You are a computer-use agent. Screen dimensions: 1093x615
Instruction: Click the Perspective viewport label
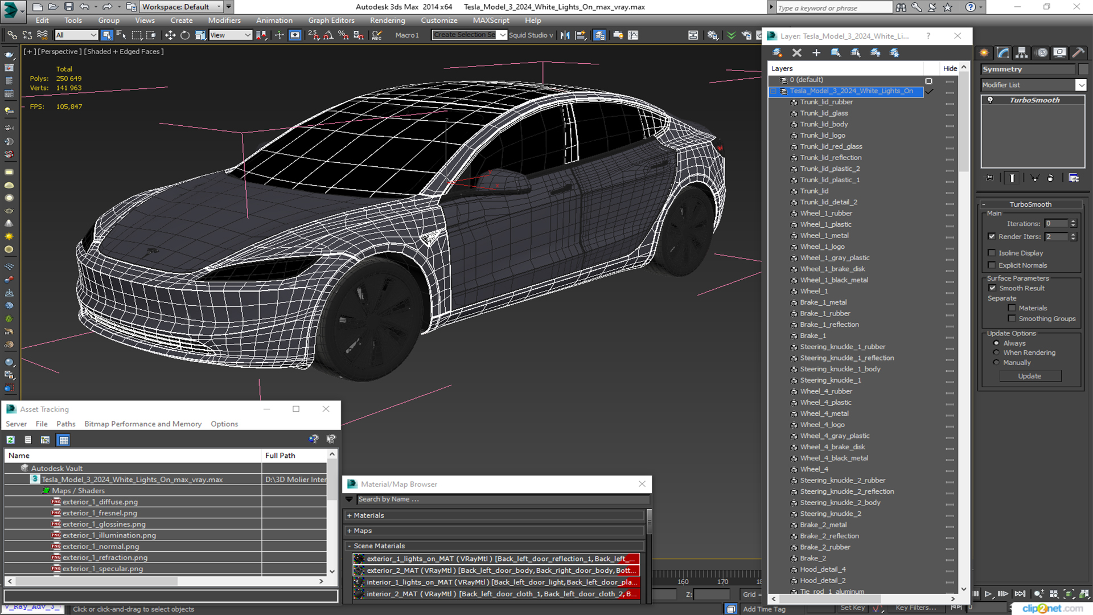tap(59, 52)
